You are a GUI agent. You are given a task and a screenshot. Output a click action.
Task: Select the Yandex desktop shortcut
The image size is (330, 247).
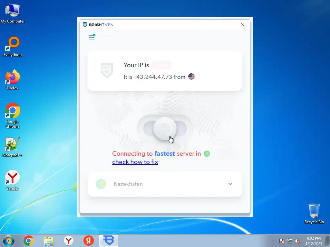point(13,180)
